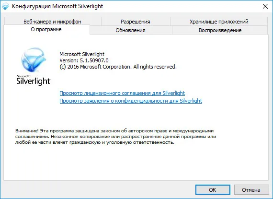
Task: Open the link Просмотр лицензионного соглашения для Silverlight
Action: point(122,93)
